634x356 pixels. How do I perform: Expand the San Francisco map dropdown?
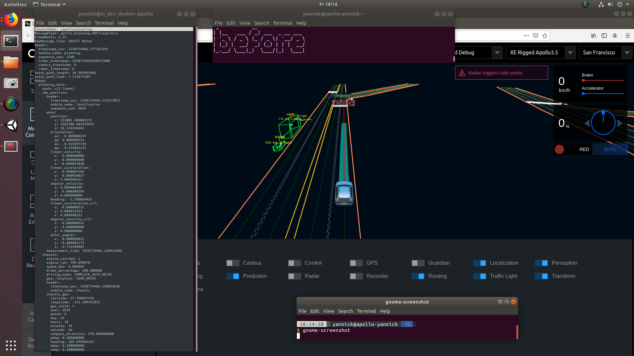(x=627, y=53)
